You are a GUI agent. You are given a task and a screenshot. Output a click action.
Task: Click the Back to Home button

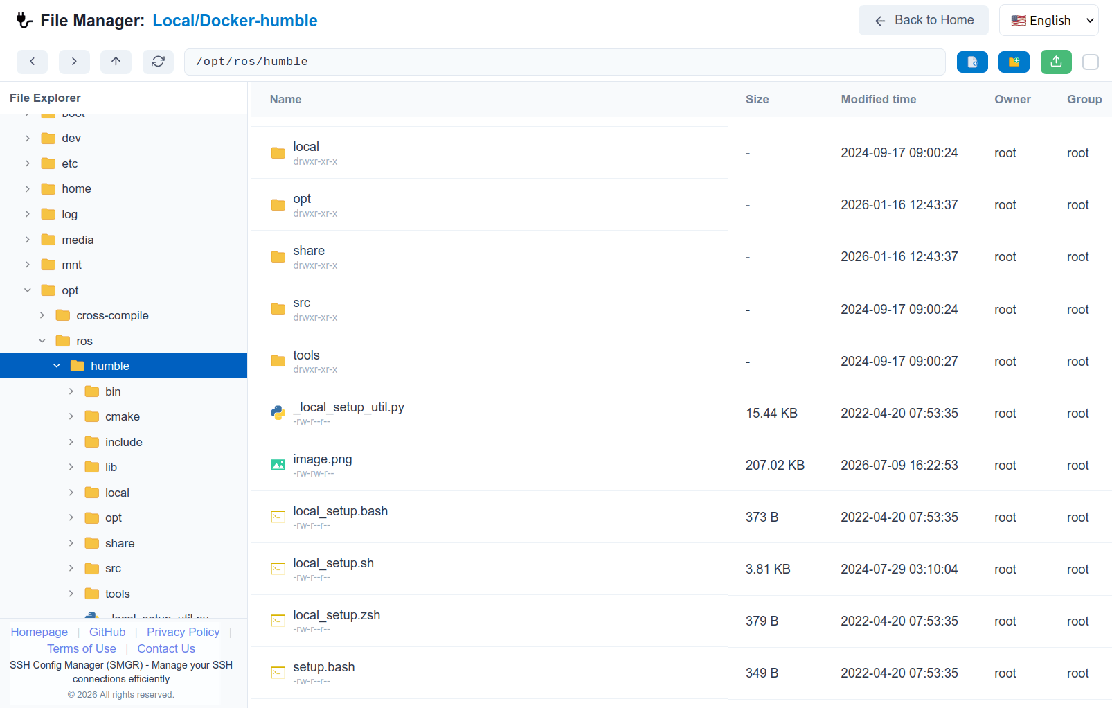[924, 20]
